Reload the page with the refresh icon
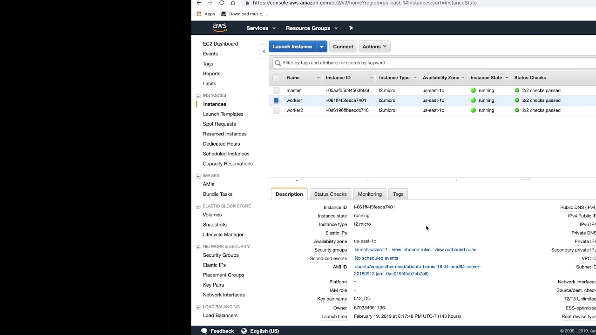This screenshot has width=596, height=335. [222, 3]
